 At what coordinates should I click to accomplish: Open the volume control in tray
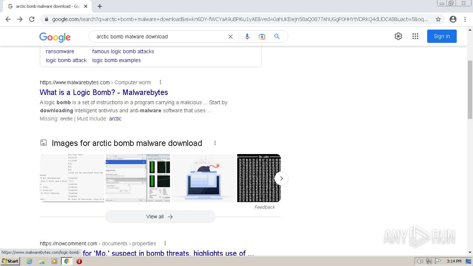point(420,261)
